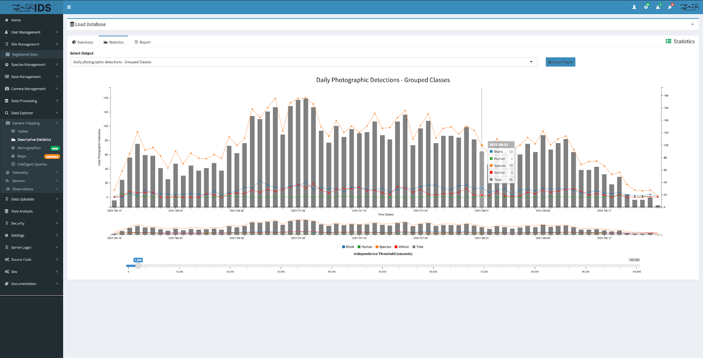Click the Dev cogs icon
Screen dimensions: 703x358
coord(7,271)
